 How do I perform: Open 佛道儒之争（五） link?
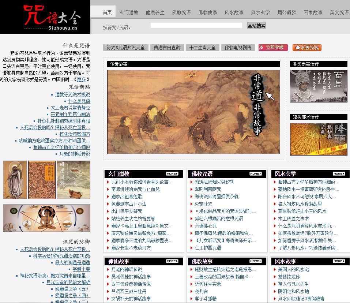72,289
